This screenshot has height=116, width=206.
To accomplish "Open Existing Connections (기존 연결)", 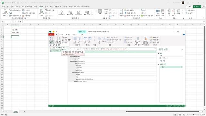I will click(x=26, y=16).
